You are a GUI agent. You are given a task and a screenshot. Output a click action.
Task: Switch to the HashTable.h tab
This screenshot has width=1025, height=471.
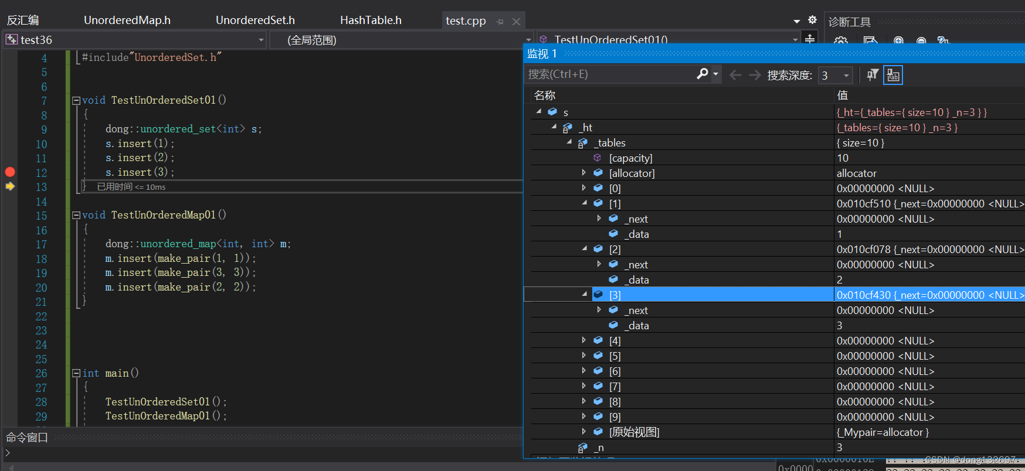(x=371, y=21)
